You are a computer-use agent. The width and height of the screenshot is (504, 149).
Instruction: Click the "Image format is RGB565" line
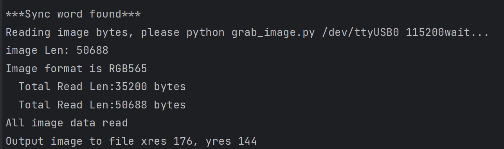[76, 69]
